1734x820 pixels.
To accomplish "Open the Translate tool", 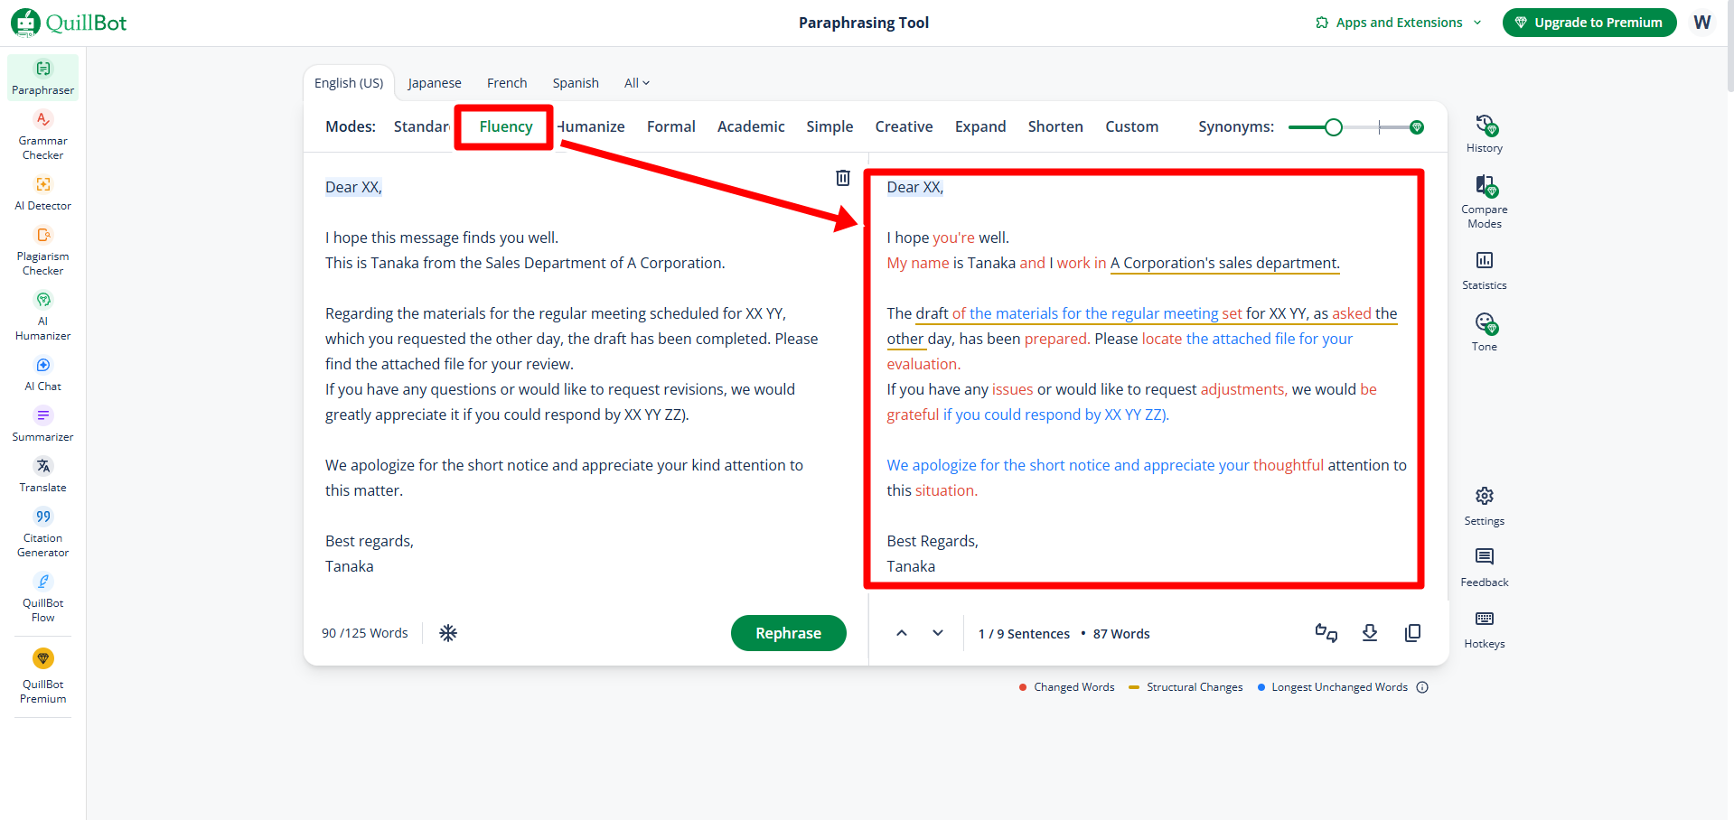I will click(43, 475).
